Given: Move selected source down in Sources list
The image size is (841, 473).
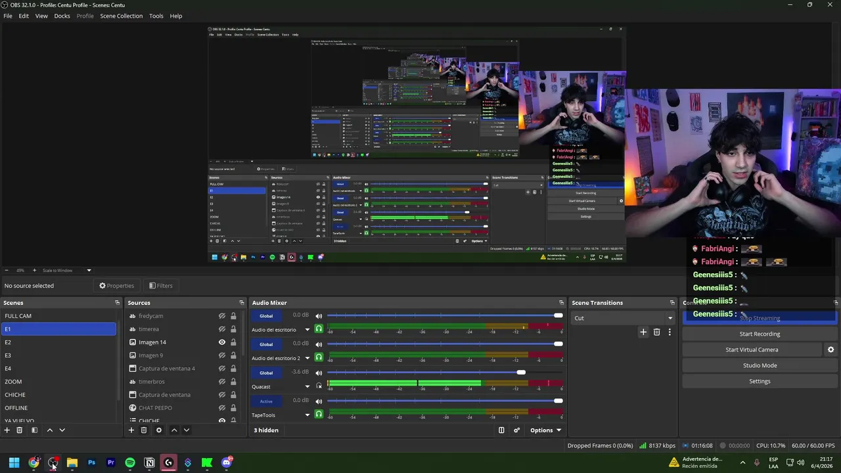Looking at the screenshot, I should click(186, 430).
